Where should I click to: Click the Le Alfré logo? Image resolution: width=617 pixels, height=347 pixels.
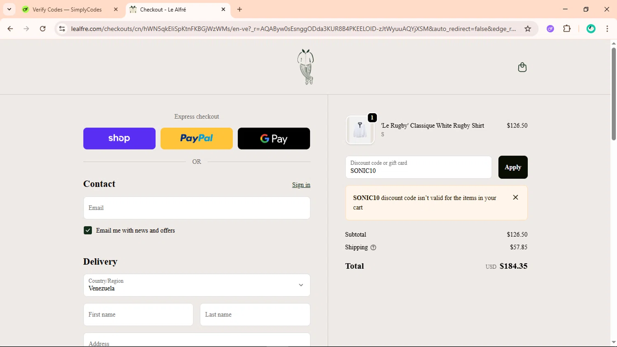pos(306,67)
